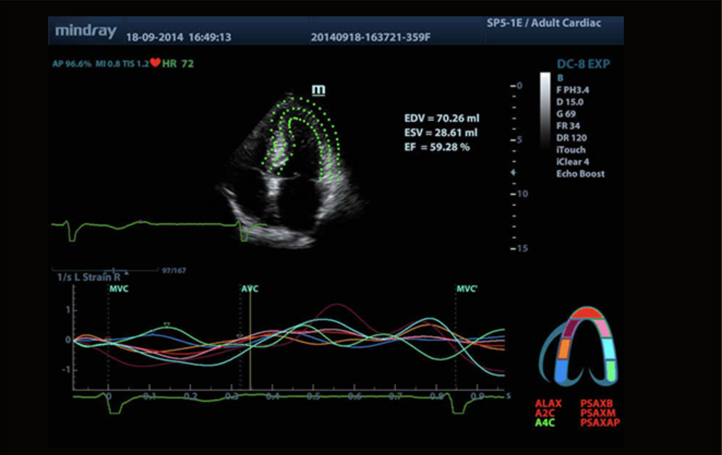Click the Mindray logo in the header
Screen dimensions: 722x455
click(x=86, y=31)
